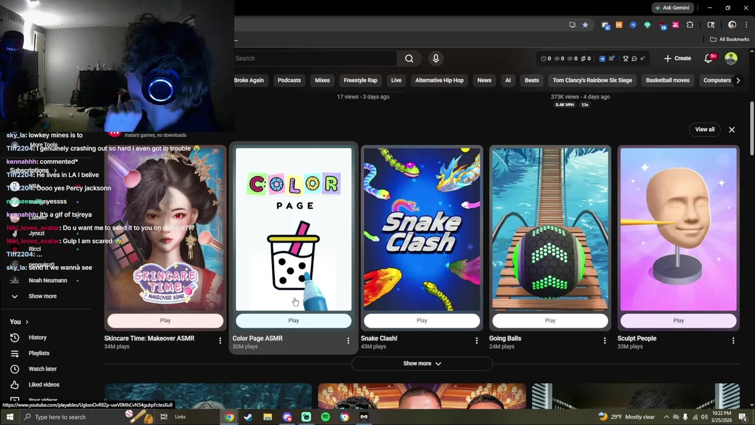Open Spotify from the taskbar

(x=326, y=417)
